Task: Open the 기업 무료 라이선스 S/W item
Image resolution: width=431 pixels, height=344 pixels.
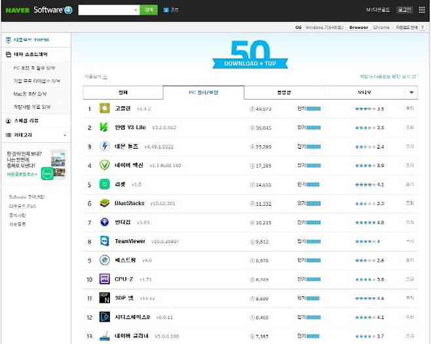Action: 37,81
